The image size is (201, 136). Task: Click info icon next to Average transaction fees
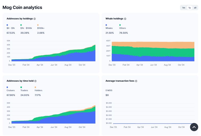coord(136,81)
